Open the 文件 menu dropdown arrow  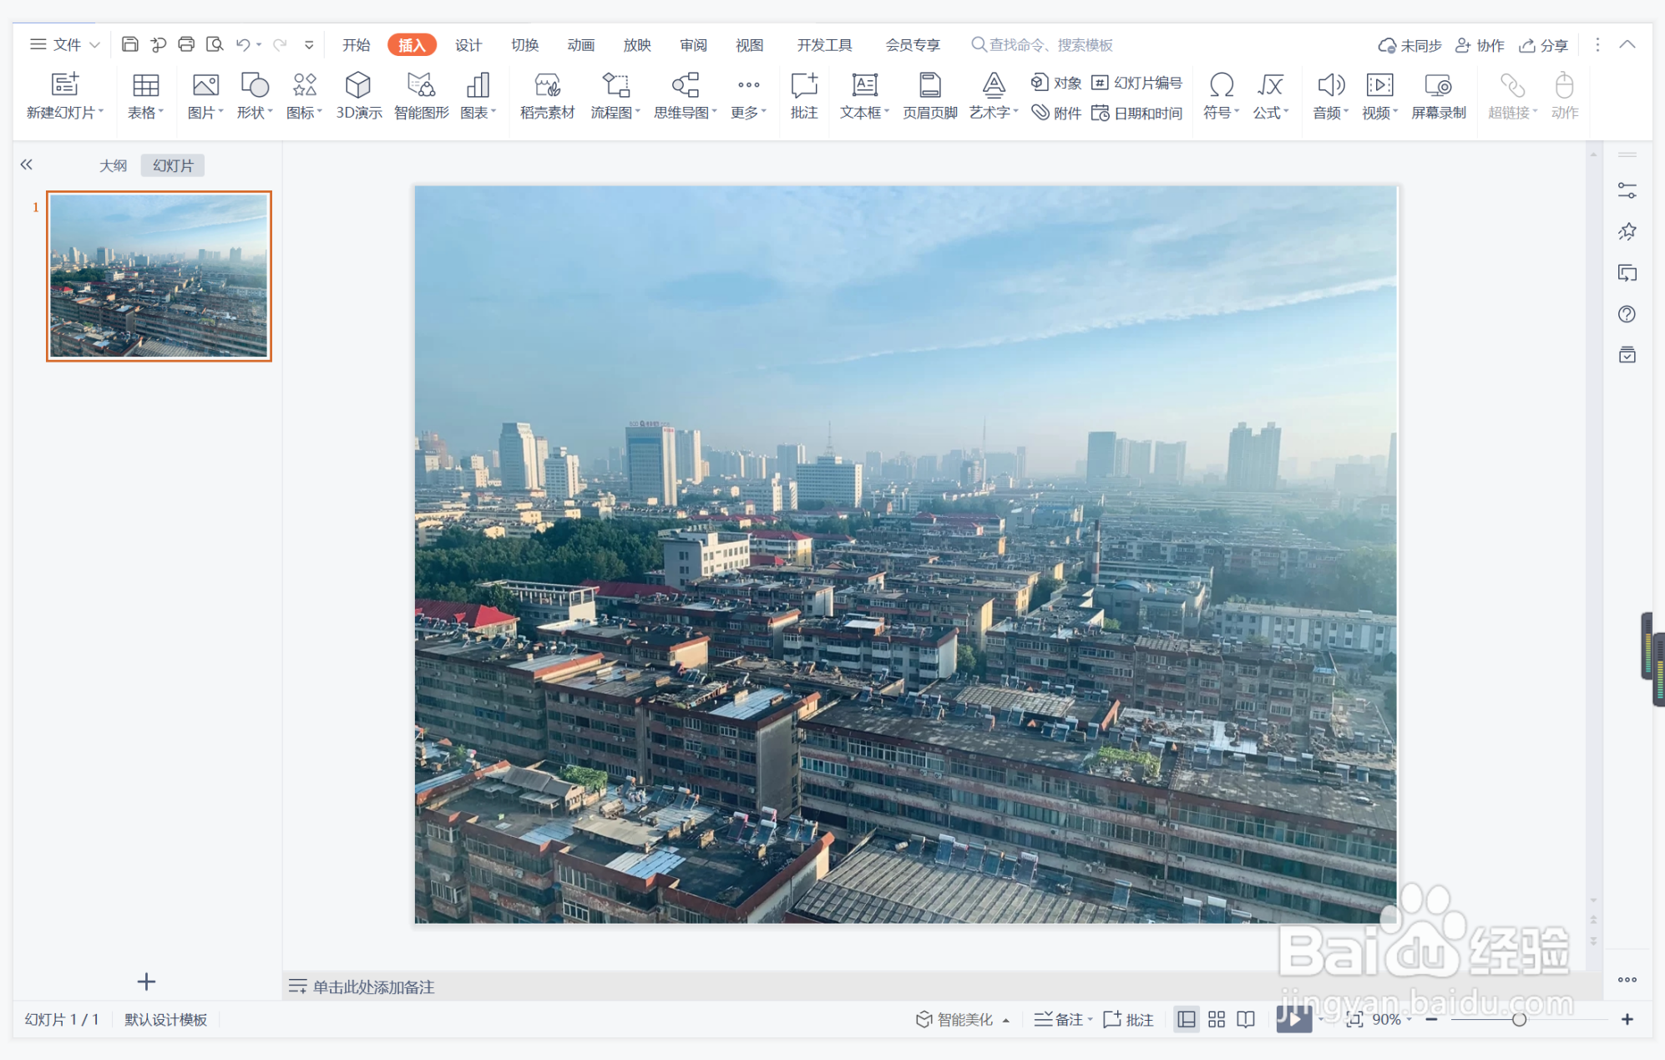click(94, 44)
